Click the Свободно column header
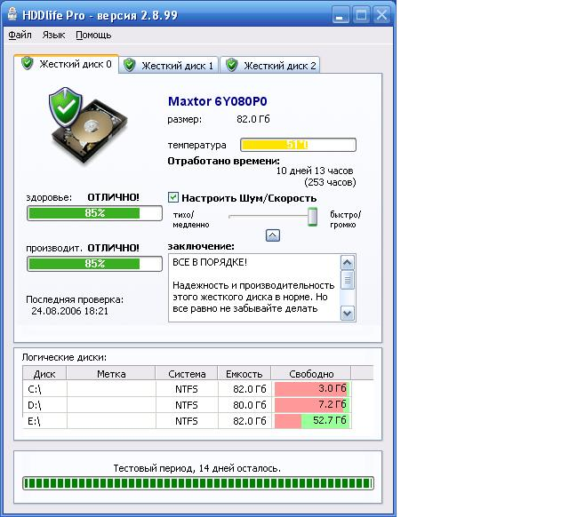 click(311, 374)
